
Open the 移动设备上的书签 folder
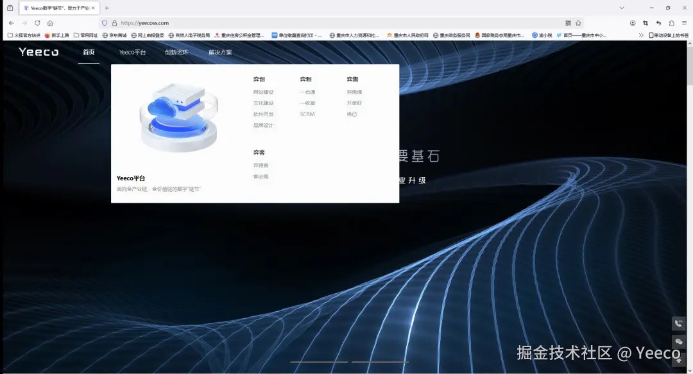[x=669, y=35]
